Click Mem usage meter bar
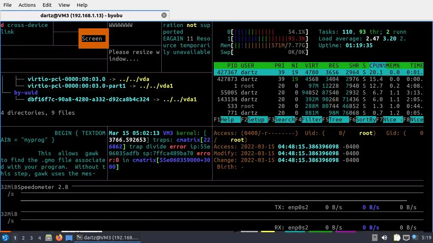433x243 pixels. coord(265,45)
